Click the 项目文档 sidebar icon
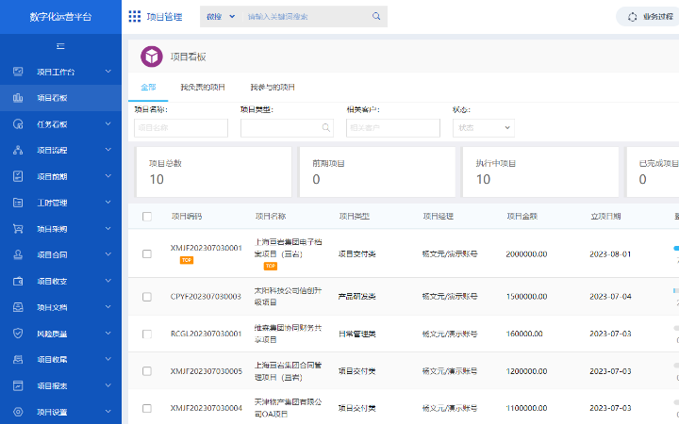Image resolution: width=679 pixels, height=424 pixels. tap(18, 307)
